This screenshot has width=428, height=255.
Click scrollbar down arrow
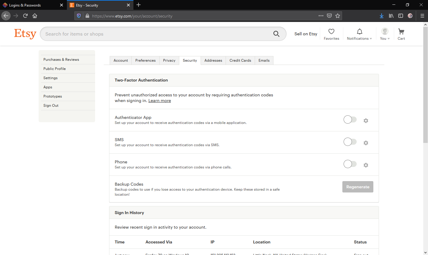pos(425,253)
